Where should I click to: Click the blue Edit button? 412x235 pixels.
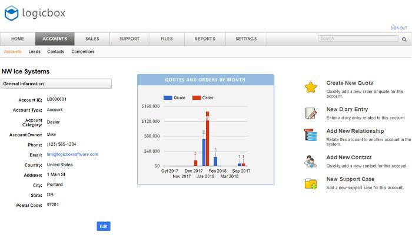pyautogui.click(x=104, y=226)
